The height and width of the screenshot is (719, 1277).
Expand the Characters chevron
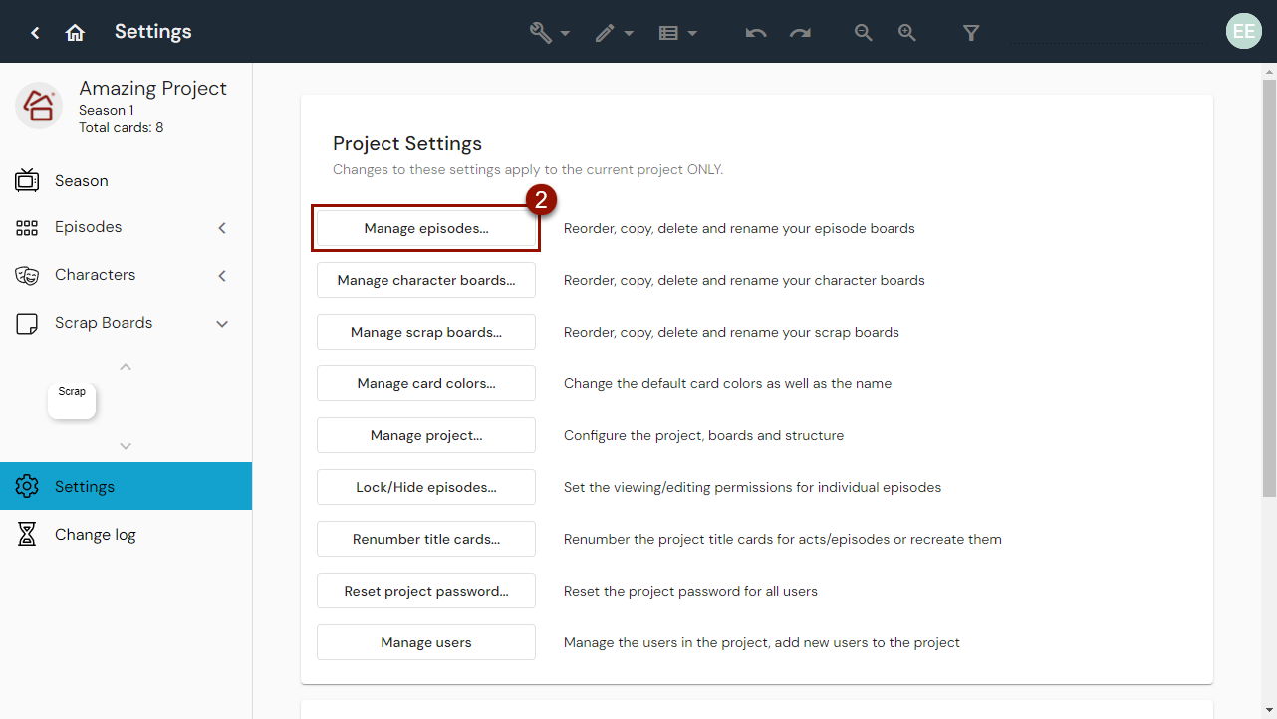click(222, 276)
